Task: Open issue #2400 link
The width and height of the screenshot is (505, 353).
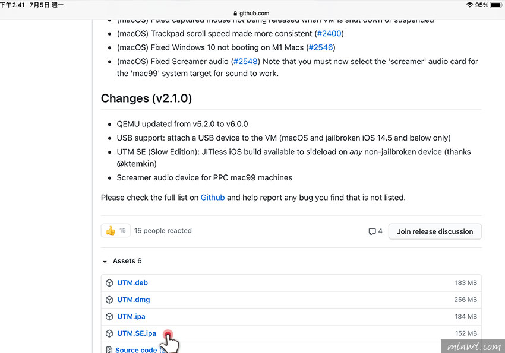Action: [x=329, y=33]
